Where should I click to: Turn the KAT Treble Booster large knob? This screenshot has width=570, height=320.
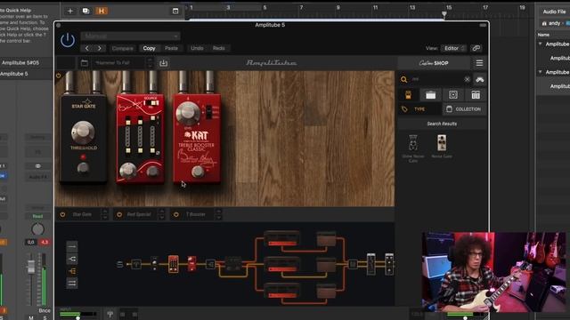coord(188,113)
